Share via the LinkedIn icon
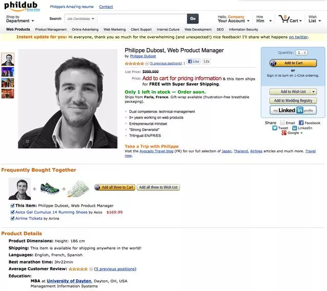 point(294,128)
